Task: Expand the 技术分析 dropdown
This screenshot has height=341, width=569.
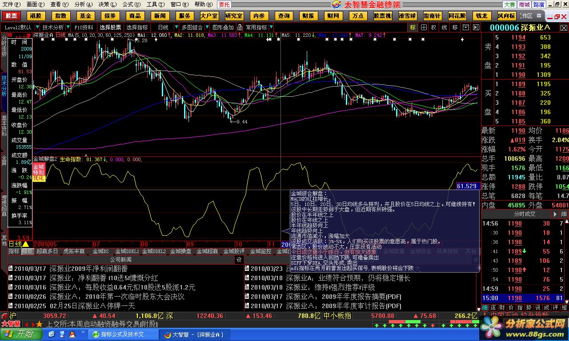Action: 68,28
